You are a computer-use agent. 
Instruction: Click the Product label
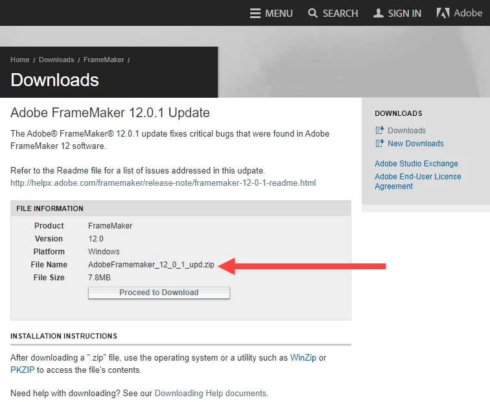tap(49, 226)
